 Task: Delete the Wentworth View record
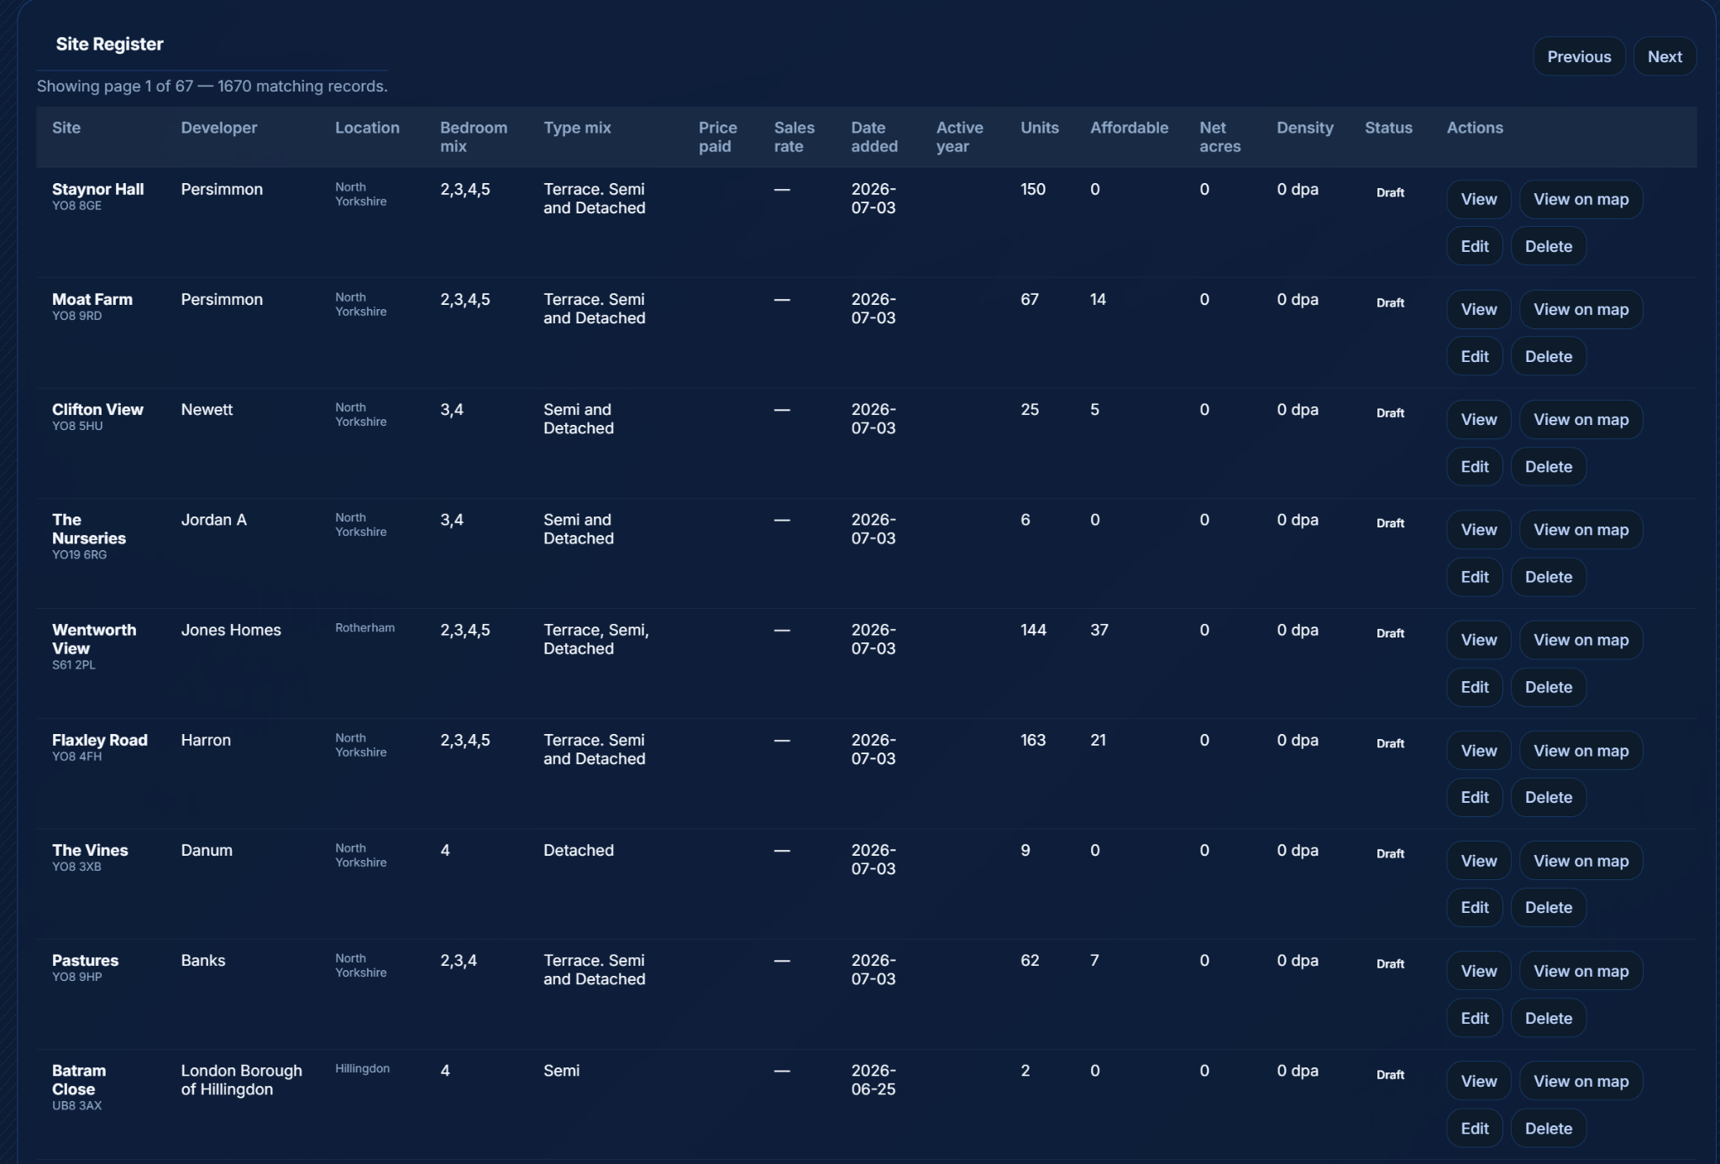pyautogui.click(x=1548, y=686)
